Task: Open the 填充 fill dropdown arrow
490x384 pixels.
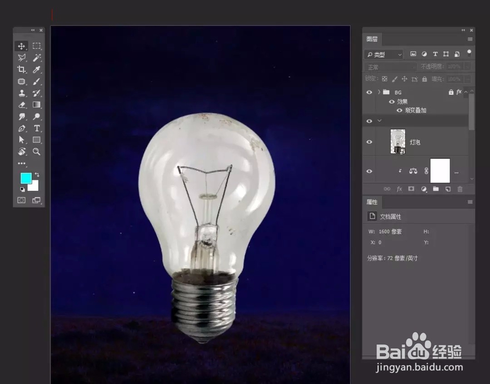Action: pyautogui.click(x=468, y=79)
